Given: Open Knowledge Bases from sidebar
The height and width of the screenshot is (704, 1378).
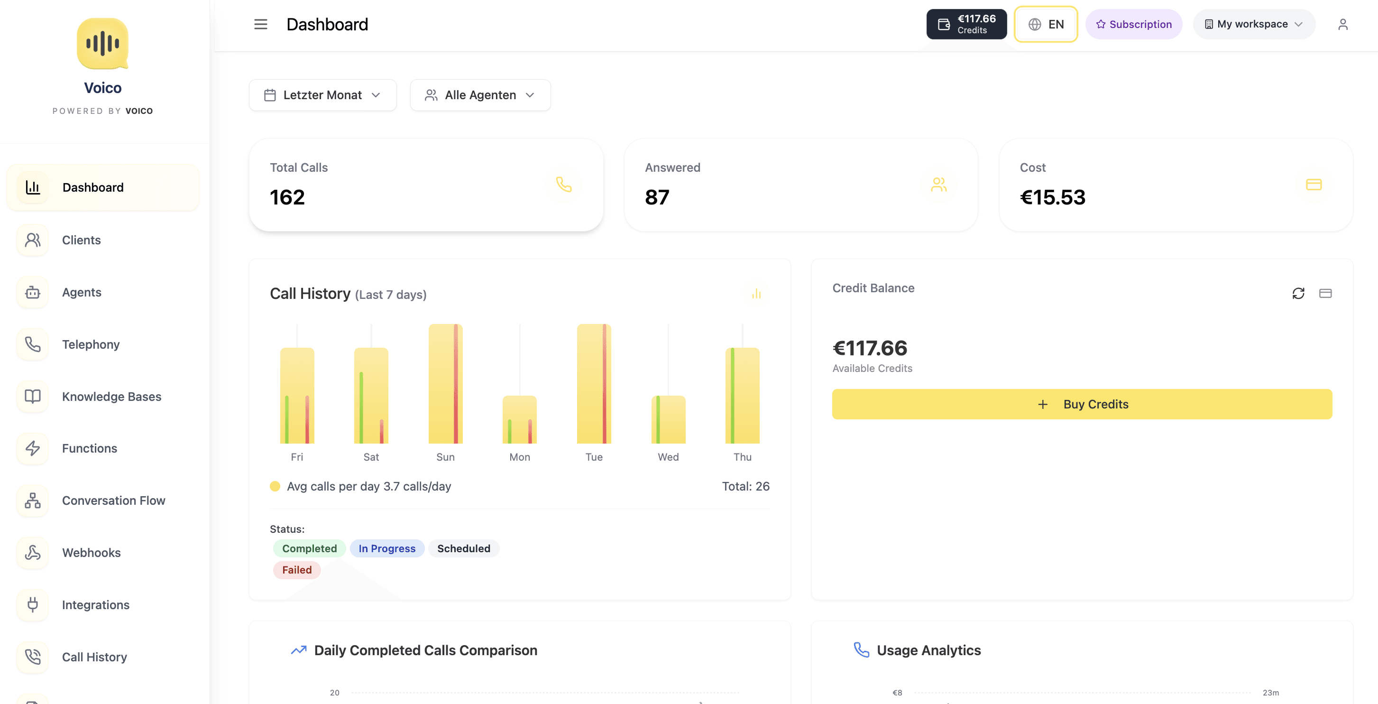Looking at the screenshot, I should pyautogui.click(x=103, y=397).
